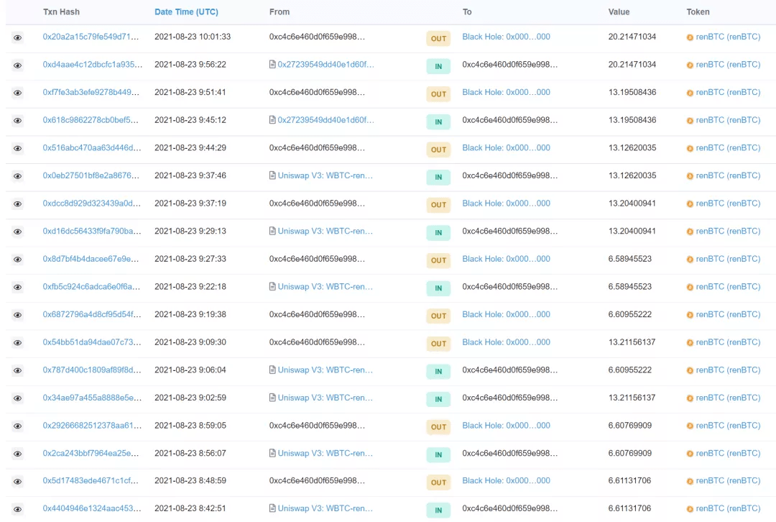Open the 0x27239549dd40e1d60f sender address at 9:45:12
The width and height of the screenshot is (776, 522).
click(x=325, y=120)
